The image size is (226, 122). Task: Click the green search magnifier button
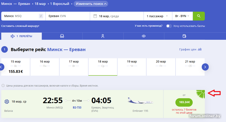coord(199,16)
